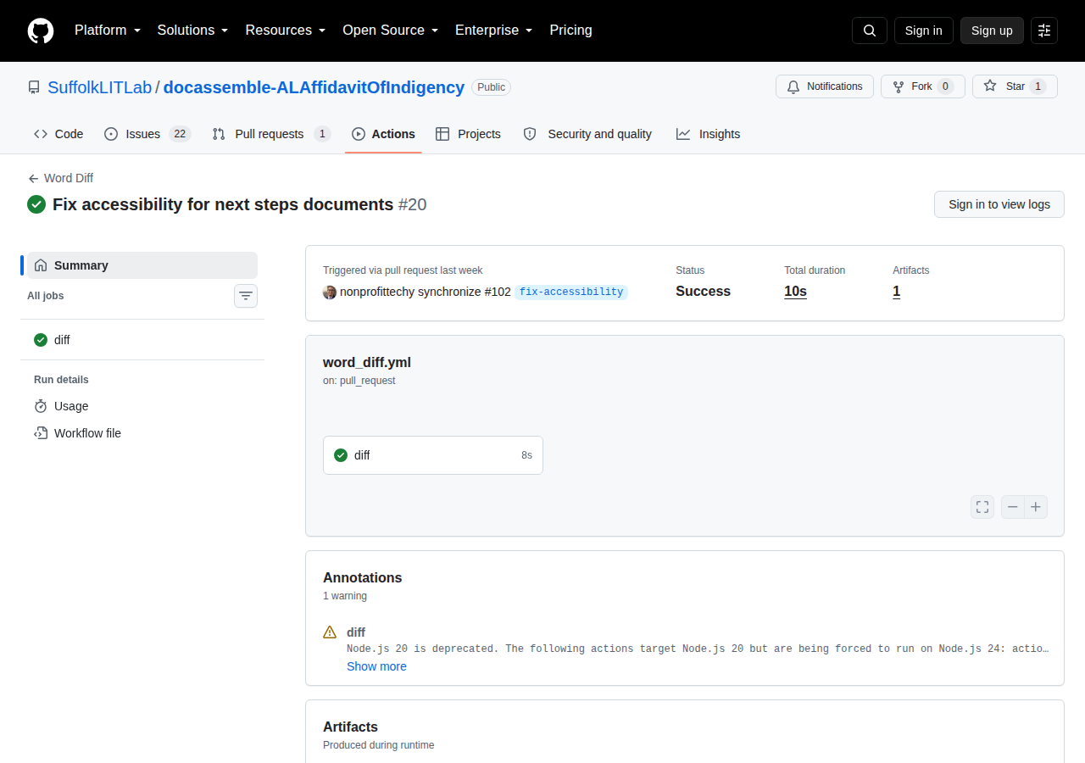Viewport: 1085px width, 763px height.
Task: Open Workflow file under Run details
Action: pyautogui.click(x=142, y=433)
